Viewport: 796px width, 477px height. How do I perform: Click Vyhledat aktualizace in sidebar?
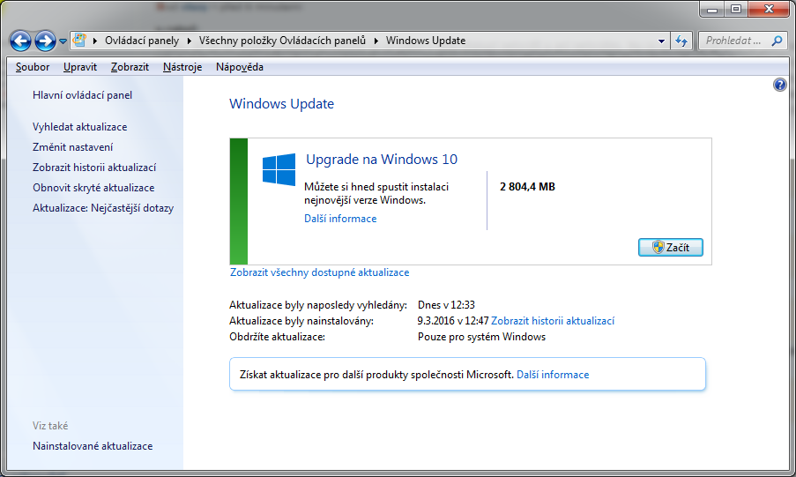point(79,126)
